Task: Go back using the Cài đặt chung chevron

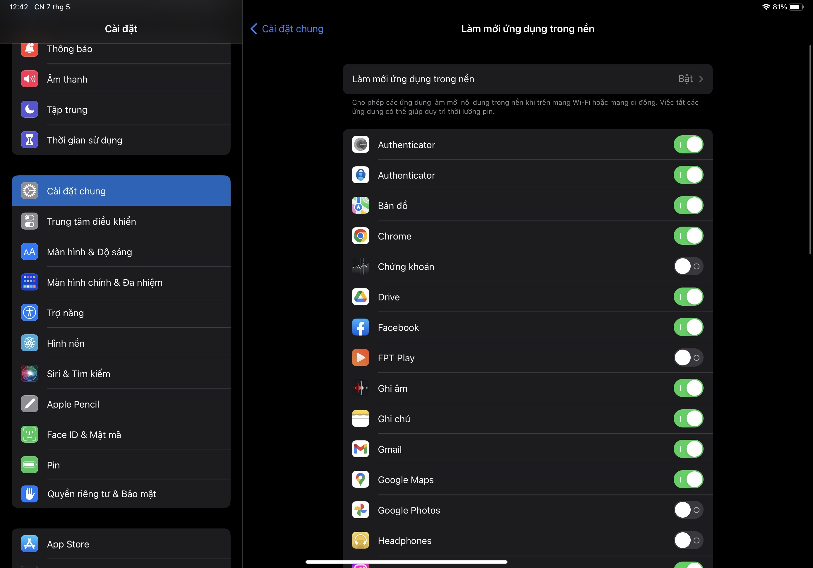Action: point(253,29)
